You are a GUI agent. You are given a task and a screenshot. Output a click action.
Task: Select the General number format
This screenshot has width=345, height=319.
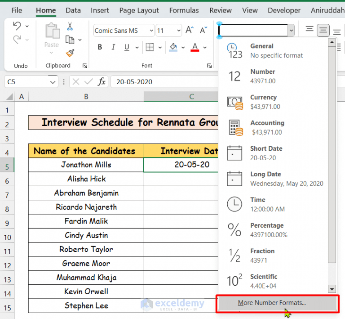click(x=273, y=51)
